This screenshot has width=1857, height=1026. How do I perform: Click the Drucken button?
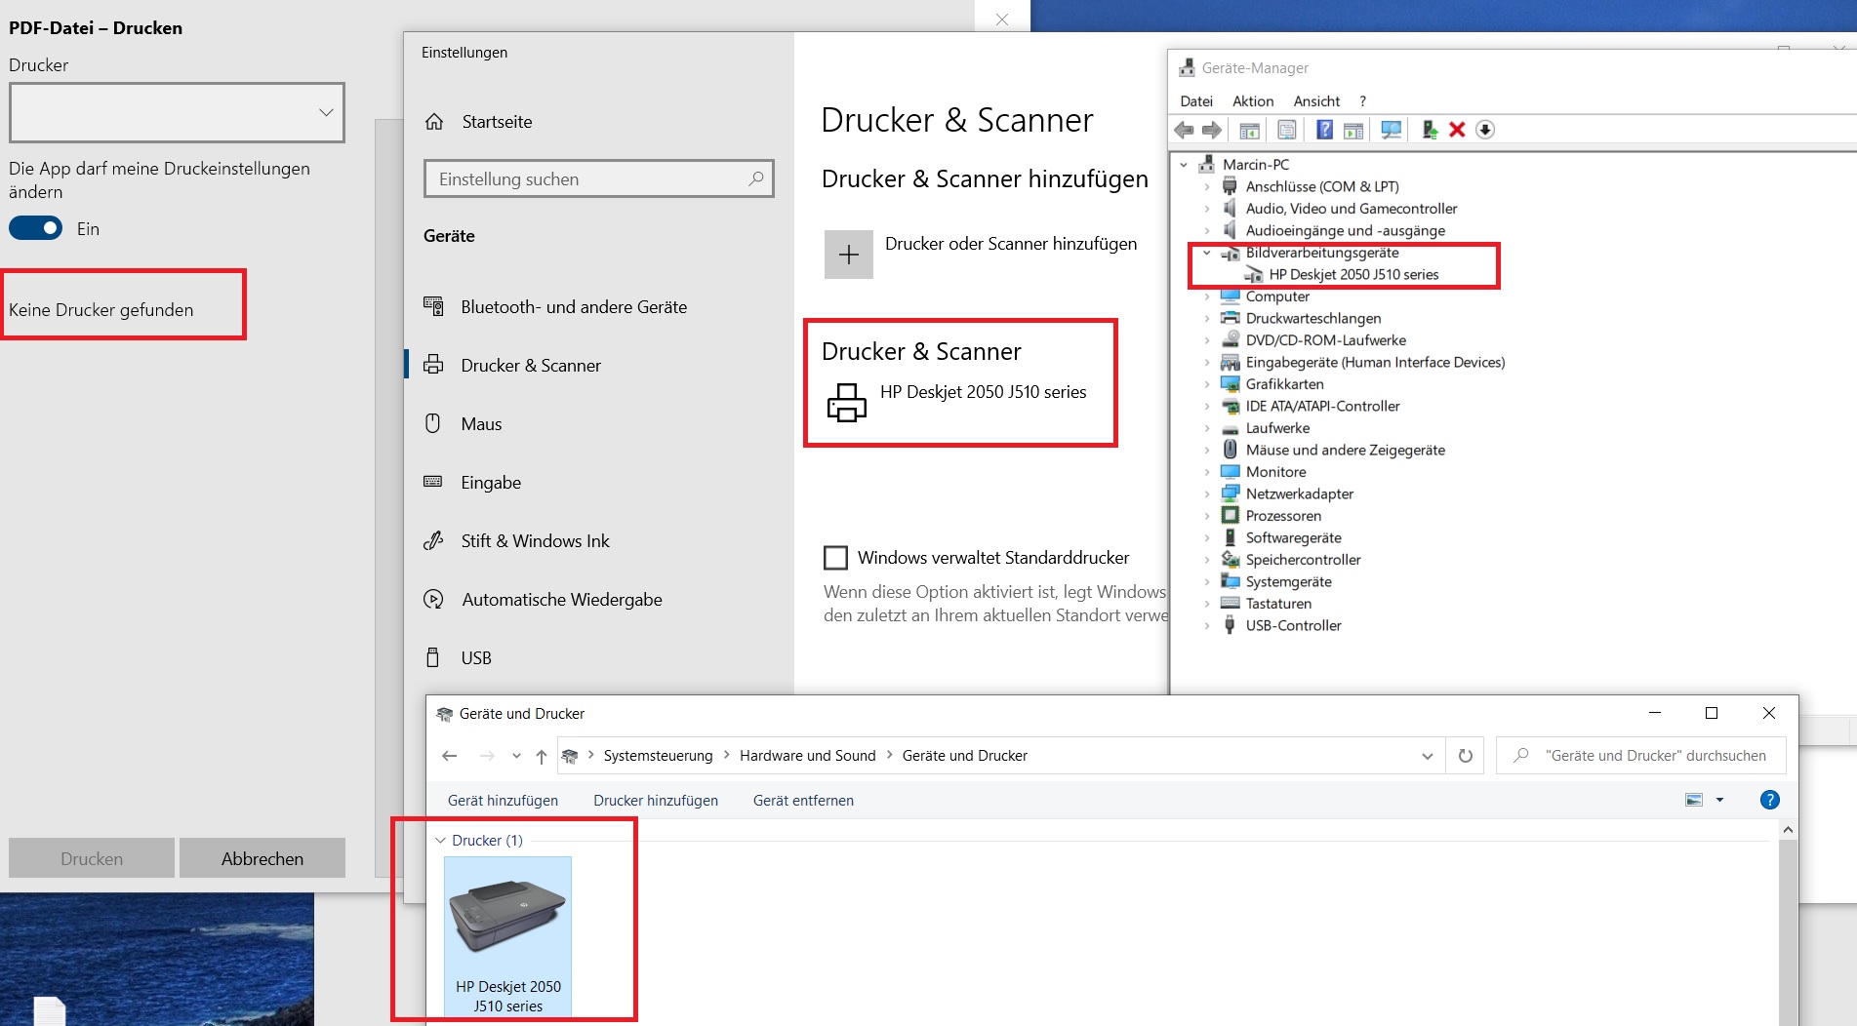(92, 858)
